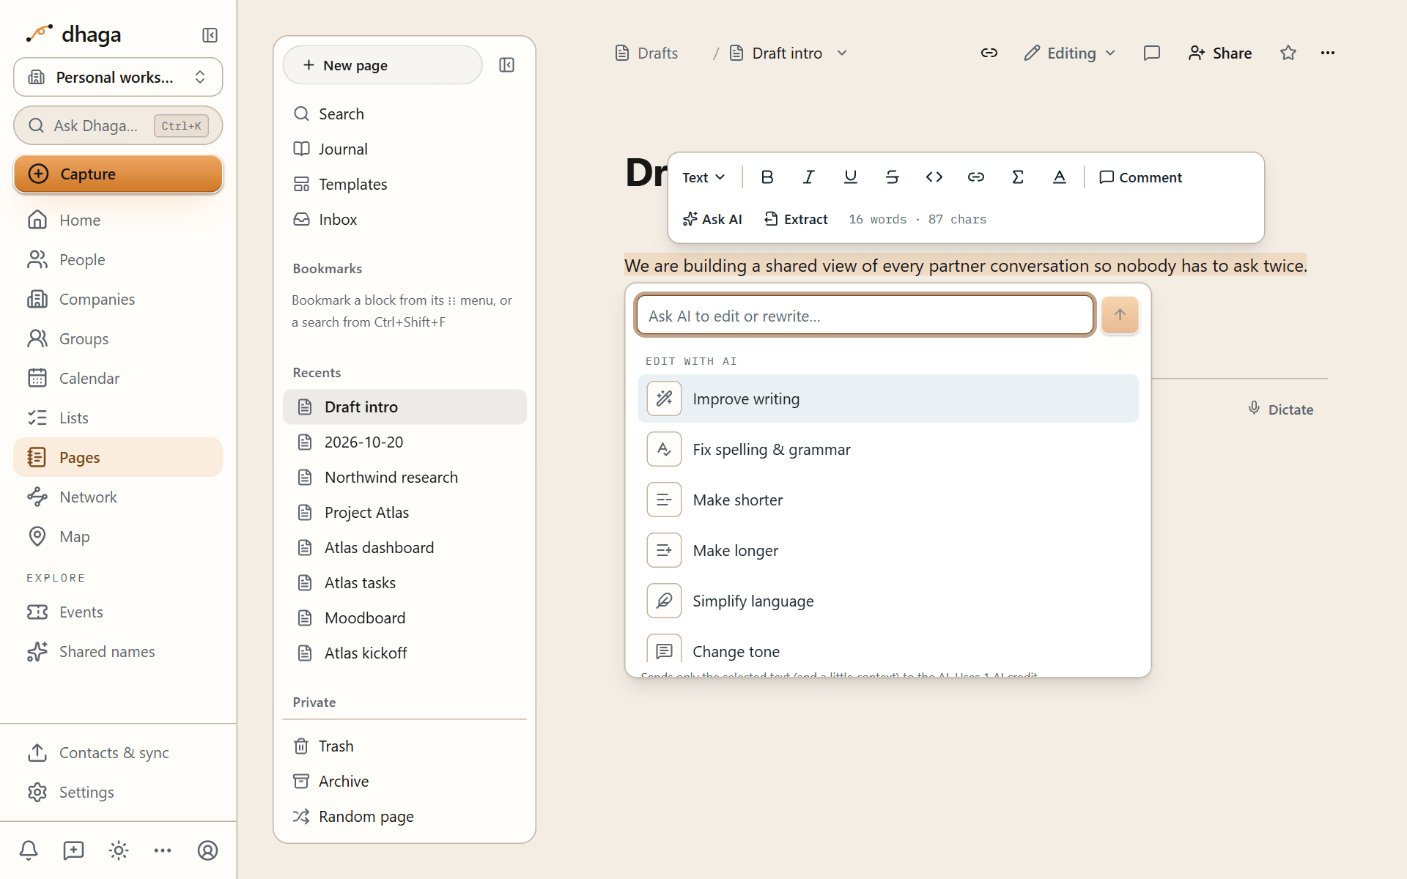Apply underline to selected text
The image size is (1407, 879).
pos(851,177)
